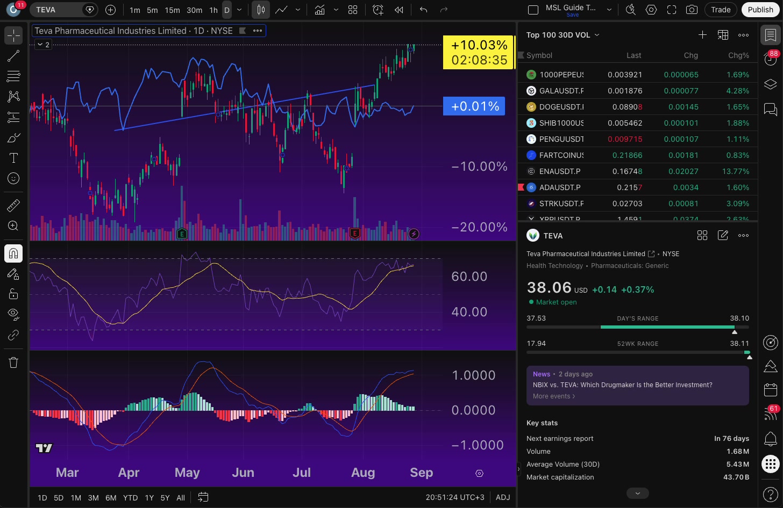Open the economic calendar panel
Screen dimensions: 783x508
click(771, 389)
